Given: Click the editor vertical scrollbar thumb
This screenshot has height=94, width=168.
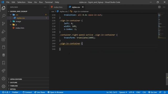Looking at the screenshot, I should (x=167, y=79).
